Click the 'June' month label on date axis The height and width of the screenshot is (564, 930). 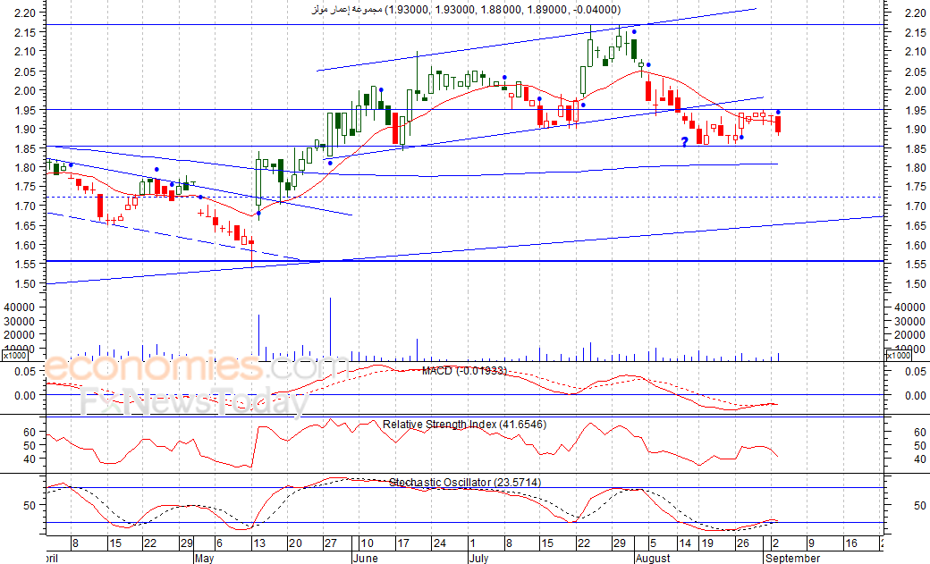click(365, 558)
